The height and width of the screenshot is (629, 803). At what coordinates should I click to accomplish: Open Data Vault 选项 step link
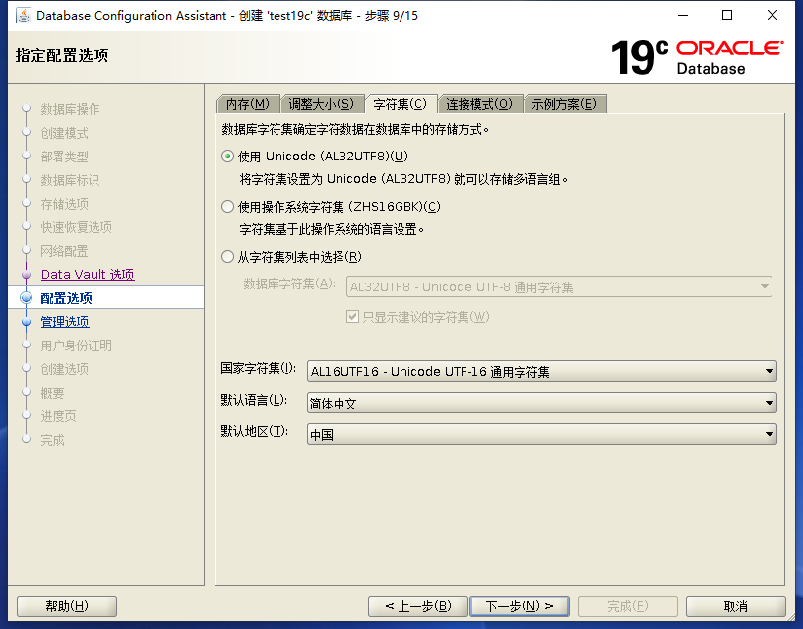pyautogui.click(x=88, y=274)
